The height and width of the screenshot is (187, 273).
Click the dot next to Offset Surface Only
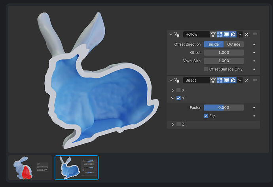tap(254, 69)
